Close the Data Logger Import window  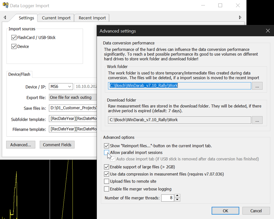(x=238, y=5)
